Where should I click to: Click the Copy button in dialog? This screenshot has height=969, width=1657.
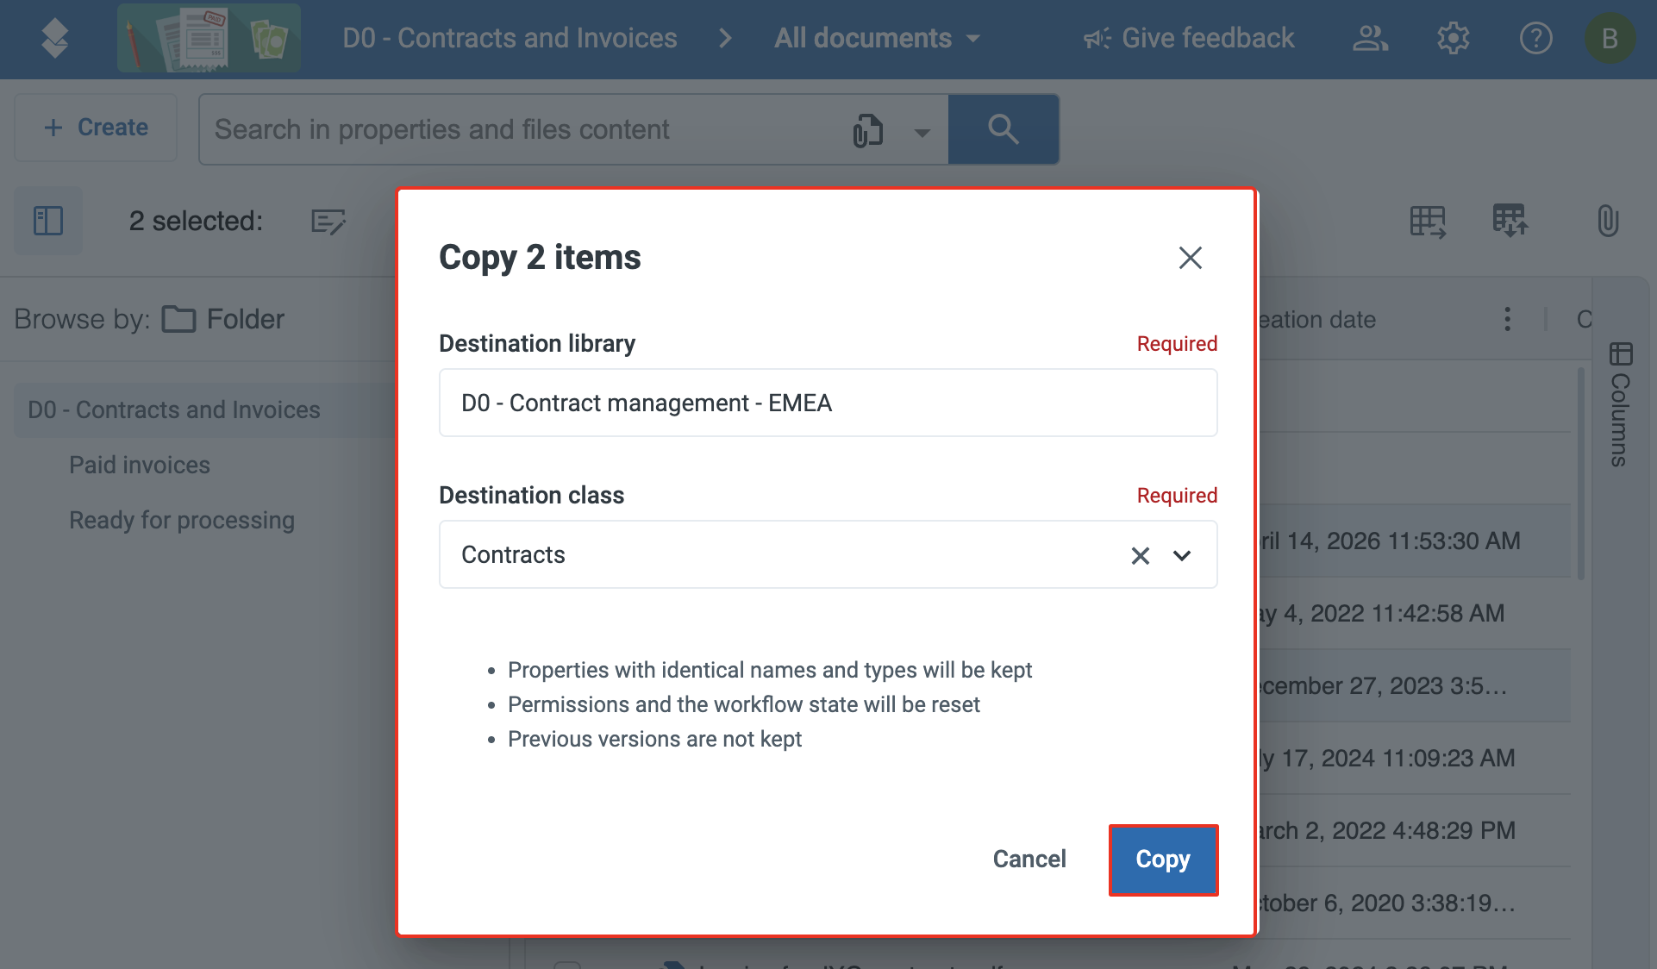pos(1163,860)
